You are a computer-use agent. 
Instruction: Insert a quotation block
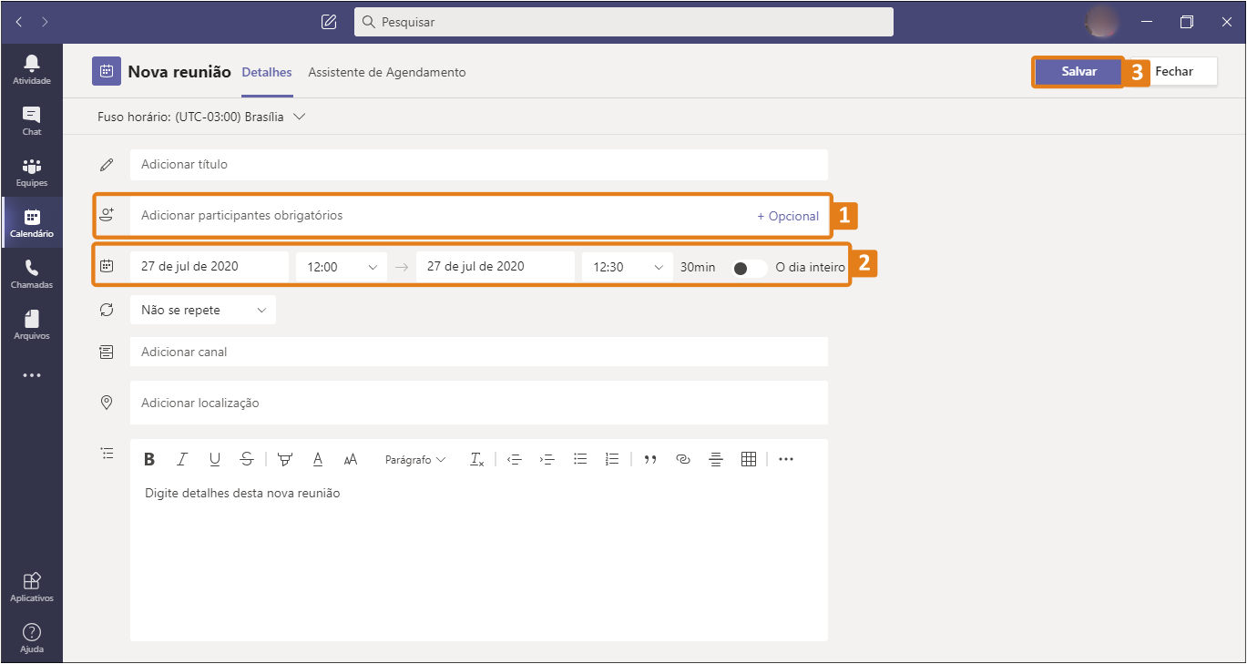[650, 460]
